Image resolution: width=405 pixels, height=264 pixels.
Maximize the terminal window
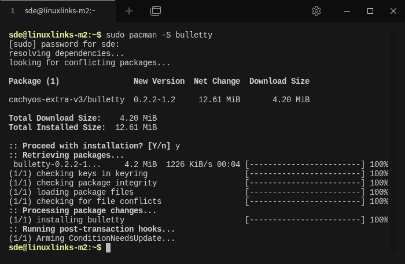(x=370, y=11)
